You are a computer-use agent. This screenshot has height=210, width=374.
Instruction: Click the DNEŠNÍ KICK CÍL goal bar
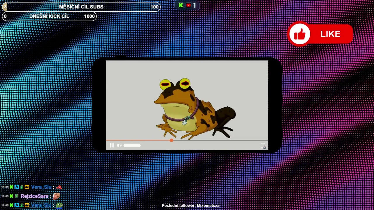(49, 16)
